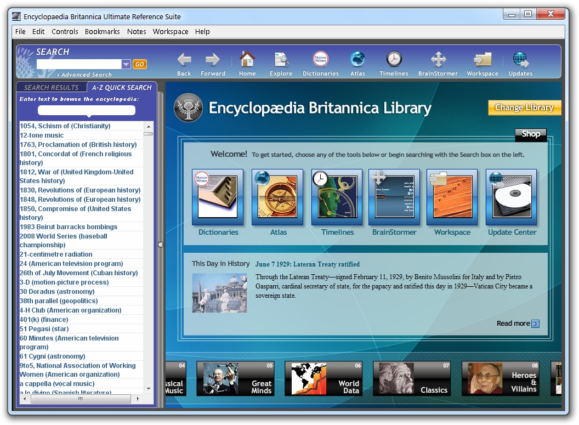Open the Notes menu
The image size is (579, 425).
pyautogui.click(x=137, y=32)
